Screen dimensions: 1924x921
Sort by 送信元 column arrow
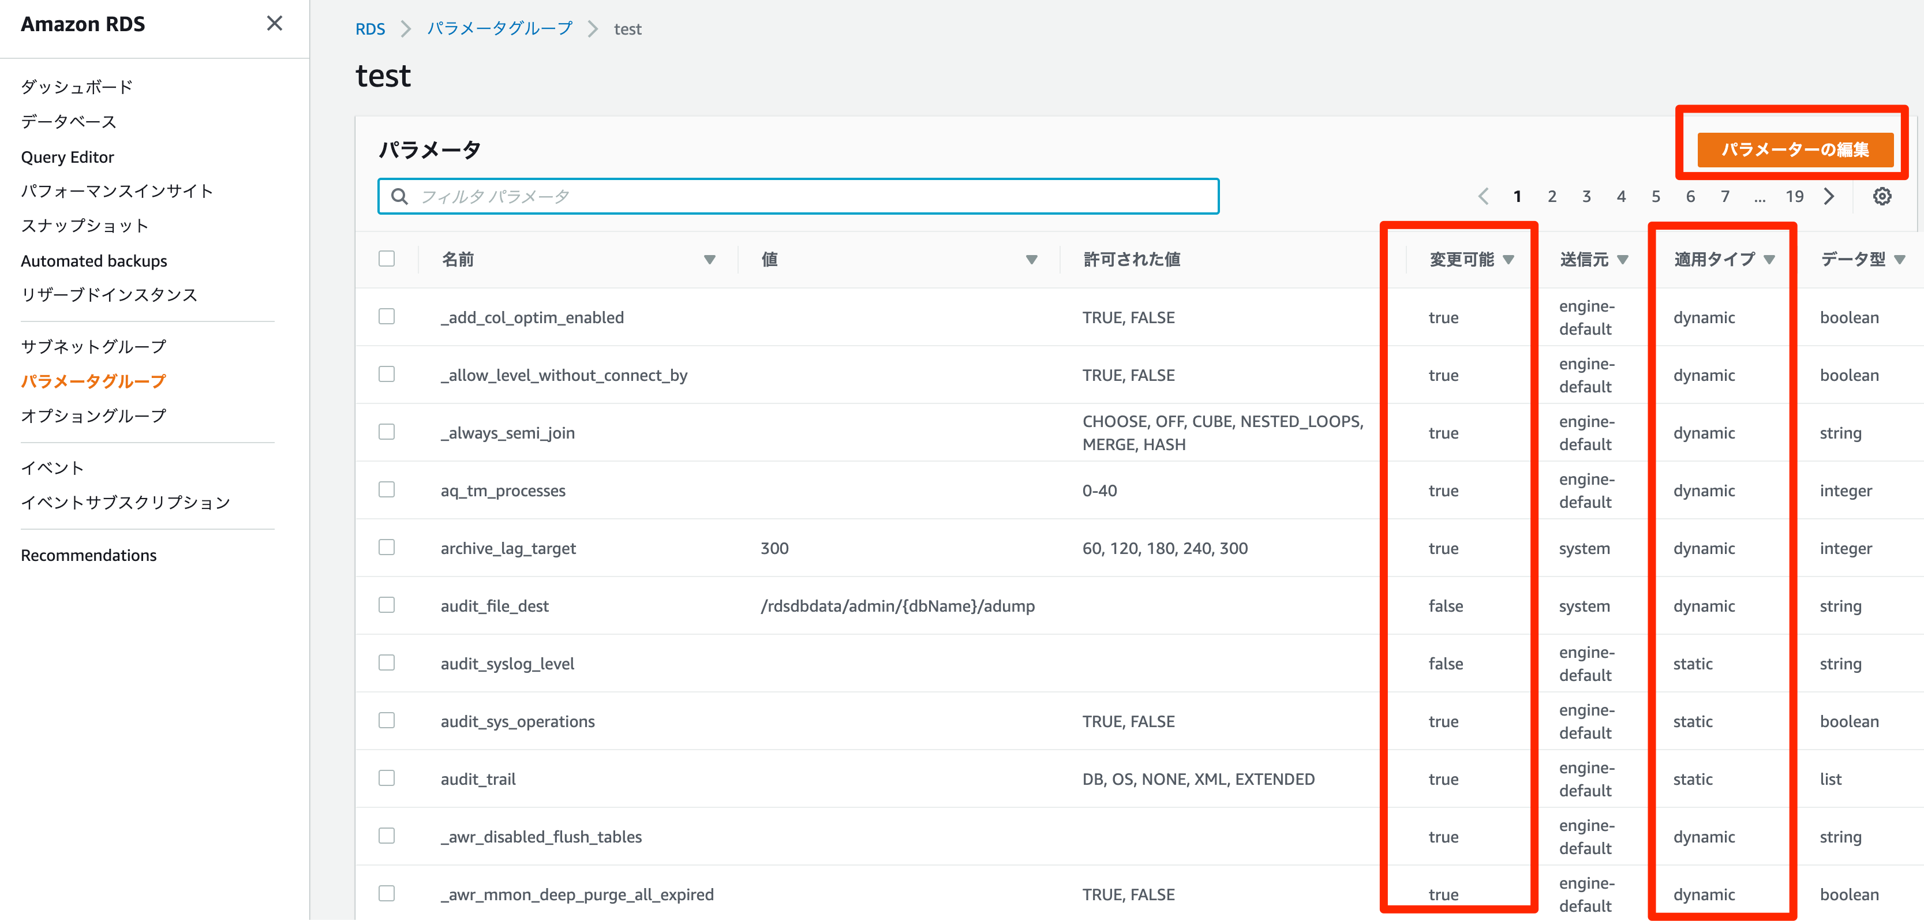coord(1622,259)
